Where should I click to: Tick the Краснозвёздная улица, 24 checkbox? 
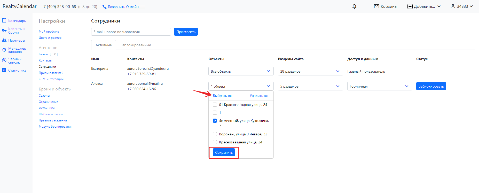coord(215,142)
